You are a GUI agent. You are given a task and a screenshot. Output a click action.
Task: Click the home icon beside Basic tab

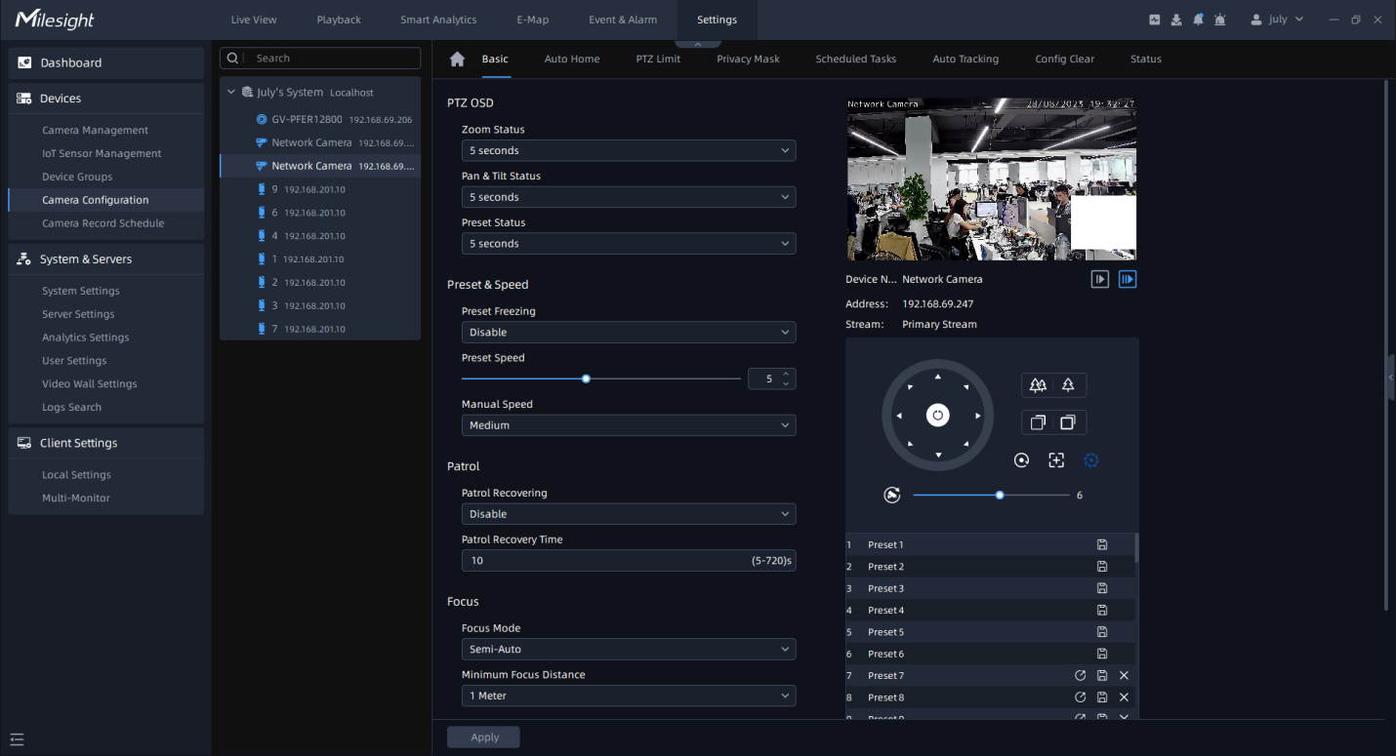click(x=457, y=60)
